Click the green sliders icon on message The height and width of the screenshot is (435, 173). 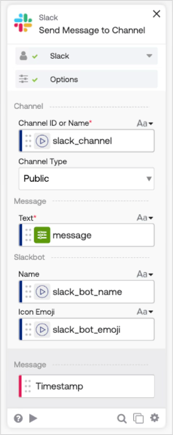pyautogui.click(x=42, y=235)
